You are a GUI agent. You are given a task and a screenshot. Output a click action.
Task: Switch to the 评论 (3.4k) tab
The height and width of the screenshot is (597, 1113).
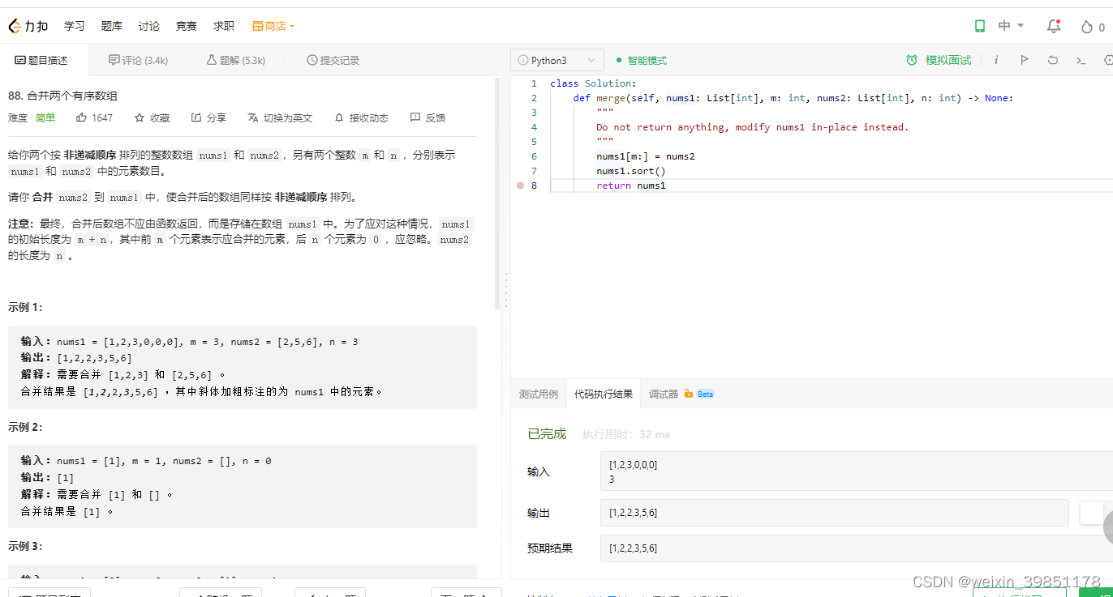coord(138,60)
